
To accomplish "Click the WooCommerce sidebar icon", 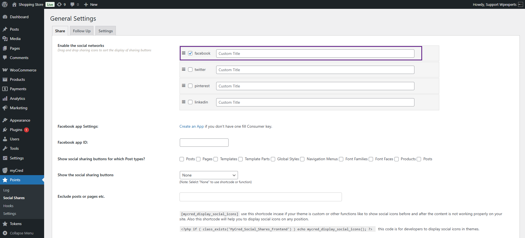I will [x=5, y=70].
